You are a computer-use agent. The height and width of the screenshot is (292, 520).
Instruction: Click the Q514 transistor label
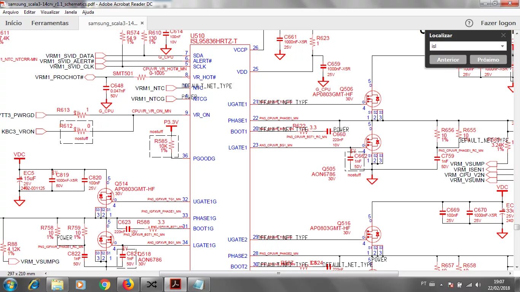pos(121,184)
